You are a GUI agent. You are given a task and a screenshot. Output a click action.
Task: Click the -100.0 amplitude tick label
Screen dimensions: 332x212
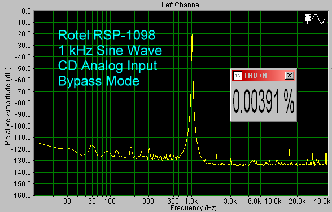click(21, 126)
